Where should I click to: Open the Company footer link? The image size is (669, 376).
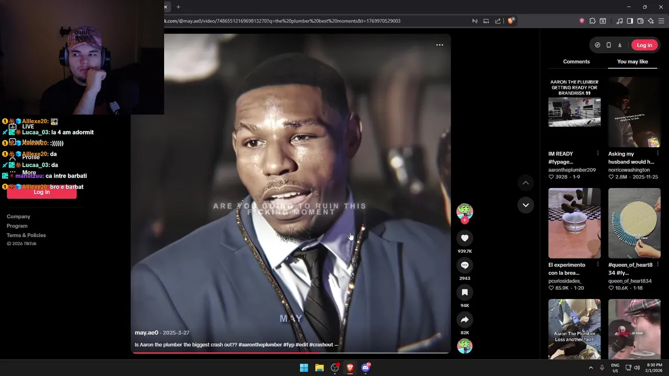[x=18, y=216]
